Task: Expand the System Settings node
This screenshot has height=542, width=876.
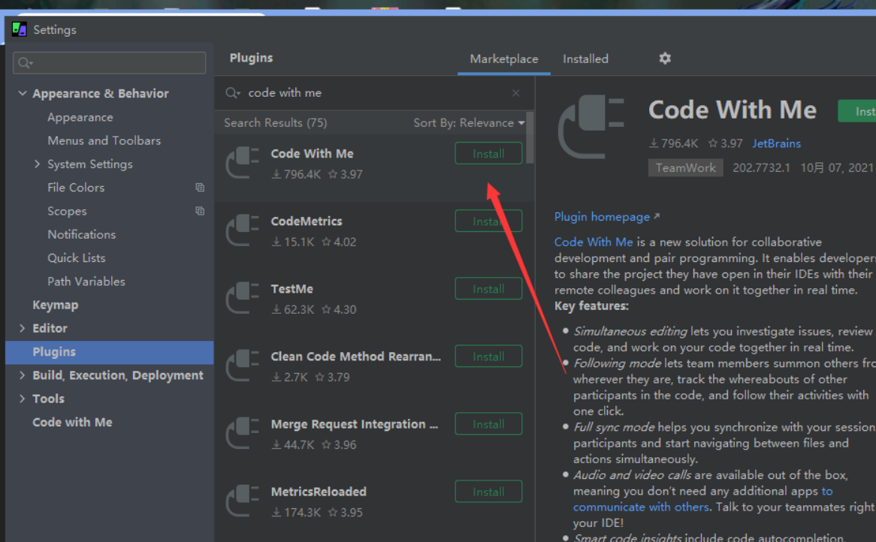Action: 37,164
